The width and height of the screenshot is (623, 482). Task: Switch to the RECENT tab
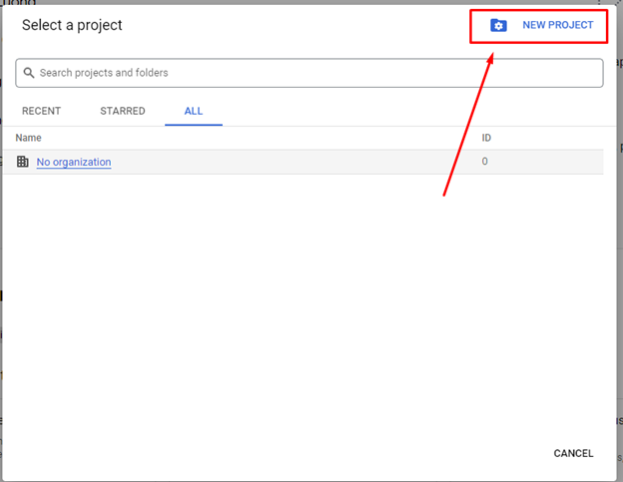pos(41,111)
